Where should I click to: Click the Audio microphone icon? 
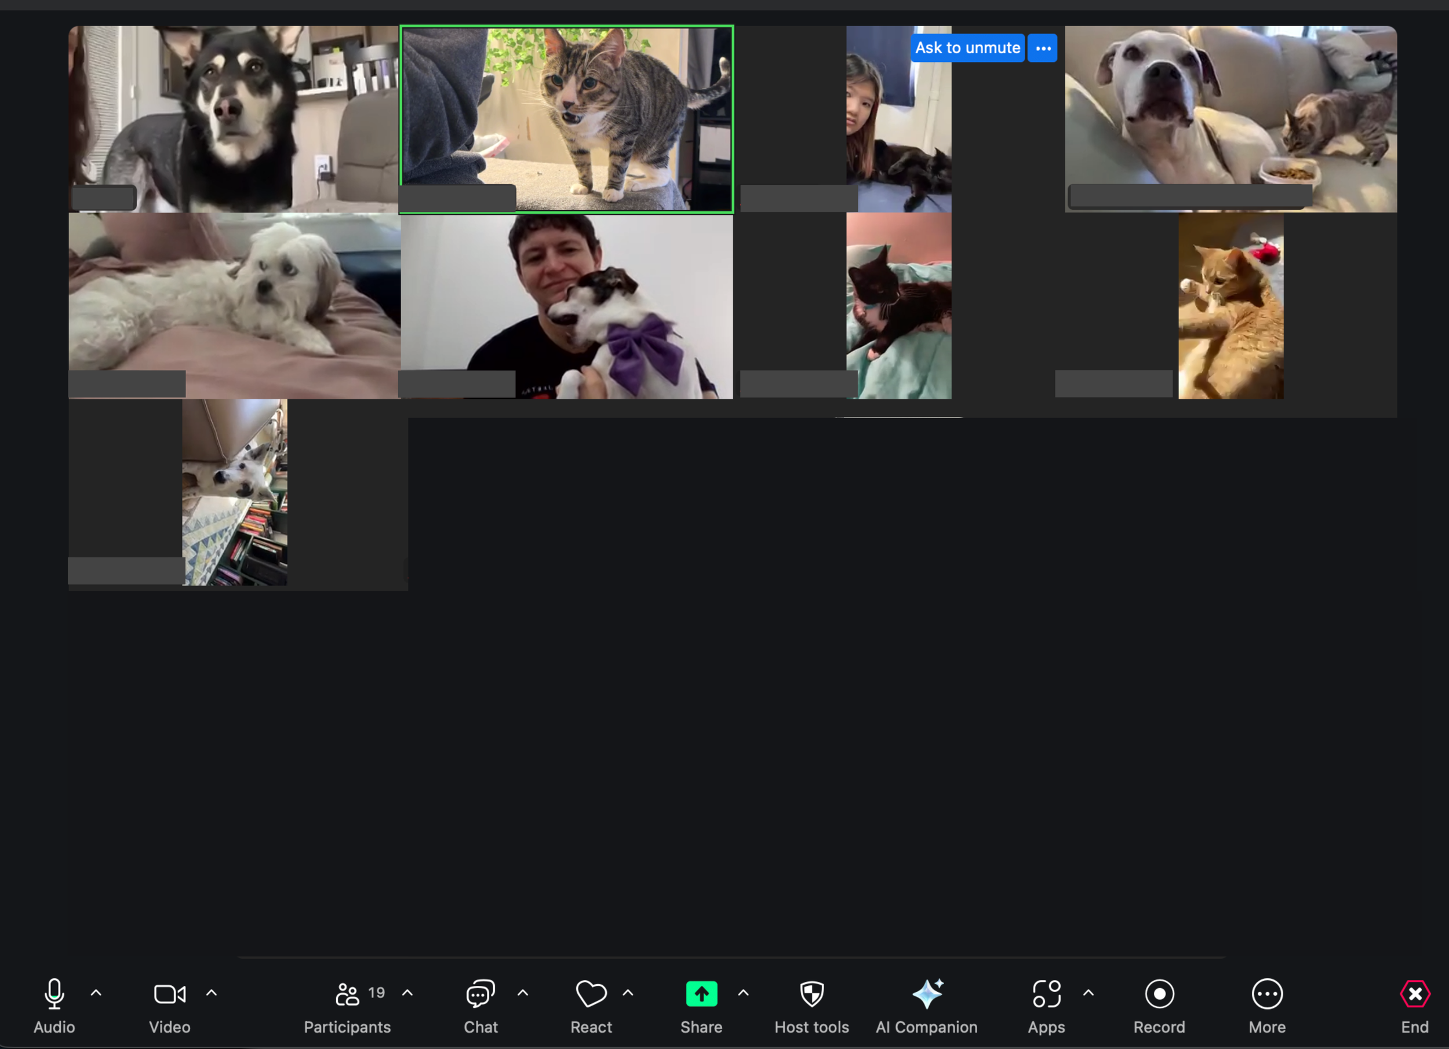54,993
